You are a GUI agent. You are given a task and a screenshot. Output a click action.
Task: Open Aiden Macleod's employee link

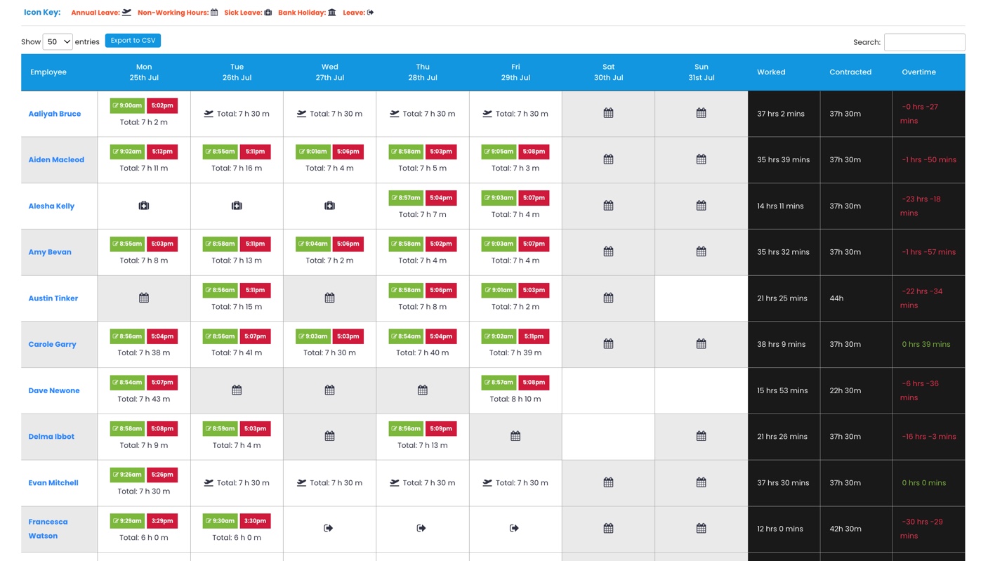(56, 160)
